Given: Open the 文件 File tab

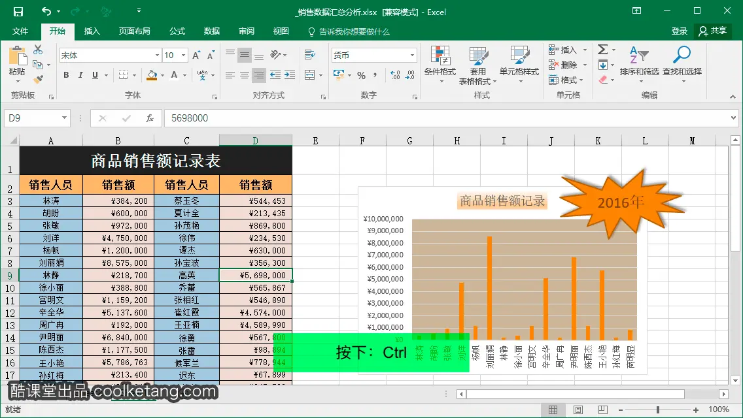Looking at the screenshot, I should 20,31.
